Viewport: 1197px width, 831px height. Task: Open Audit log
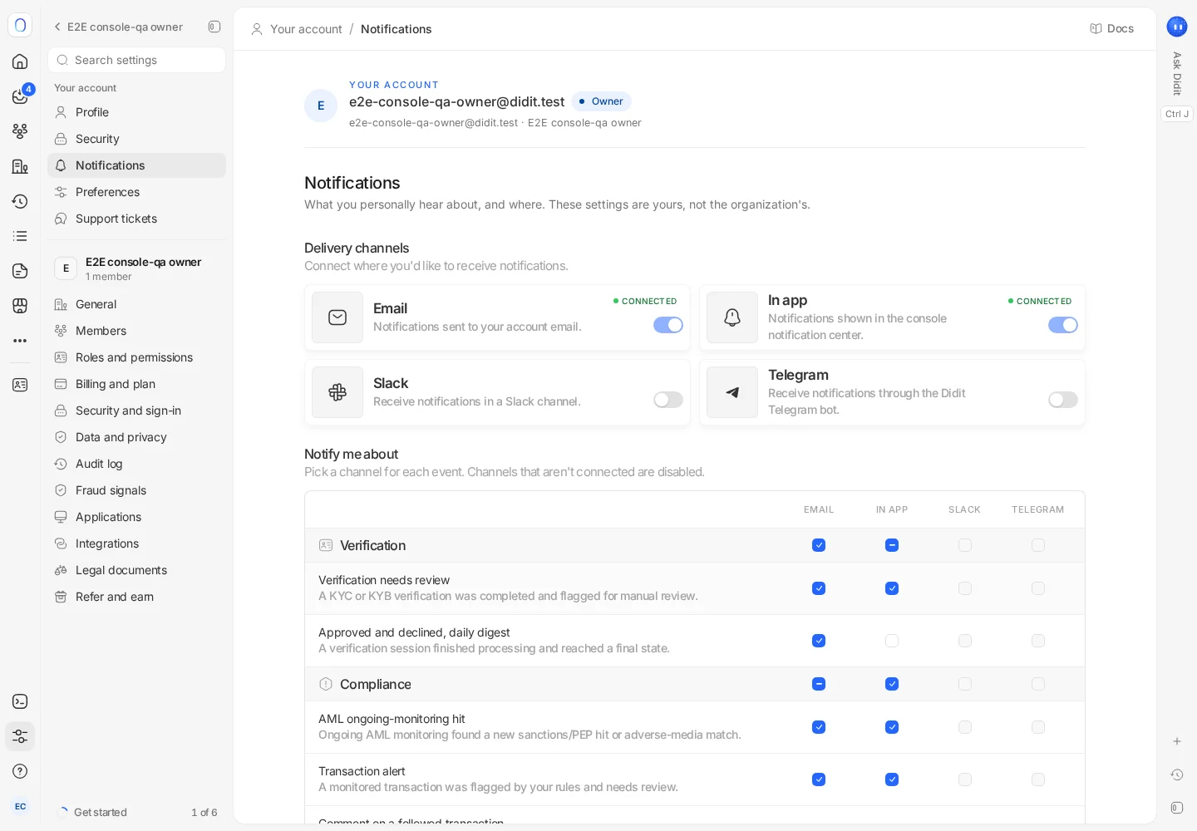(x=136, y=464)
